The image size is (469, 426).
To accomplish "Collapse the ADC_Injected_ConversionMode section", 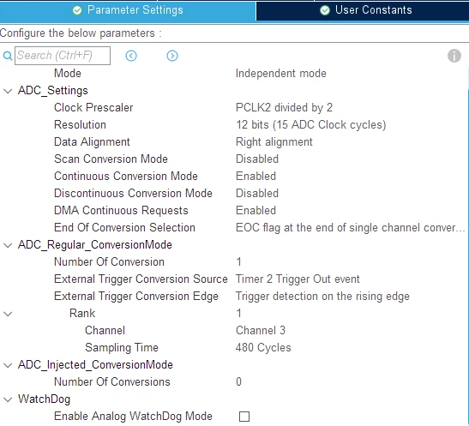I will 8,365.
